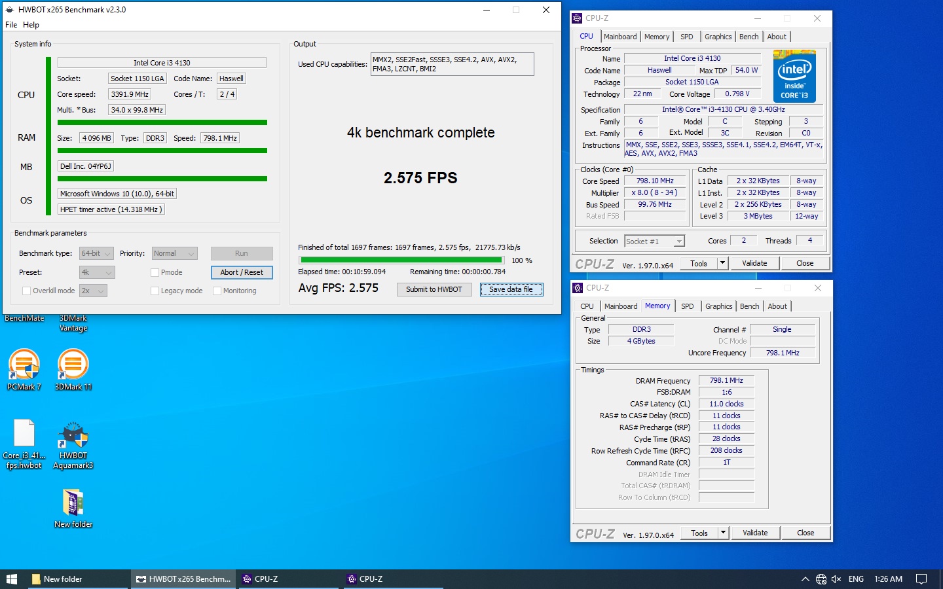
Task: Switch to SPD tab in lower CPU-Z
Action: pos(687,306)
